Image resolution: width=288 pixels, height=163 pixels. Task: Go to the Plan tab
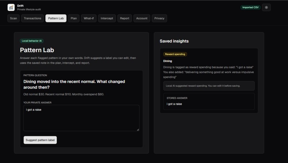[74, 18]
